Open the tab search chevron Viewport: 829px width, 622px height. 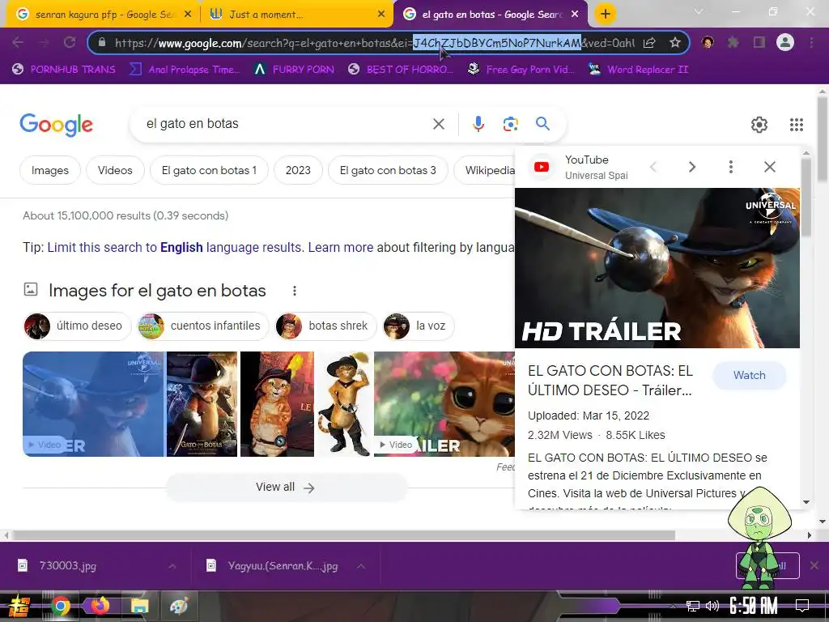point(699,11)
